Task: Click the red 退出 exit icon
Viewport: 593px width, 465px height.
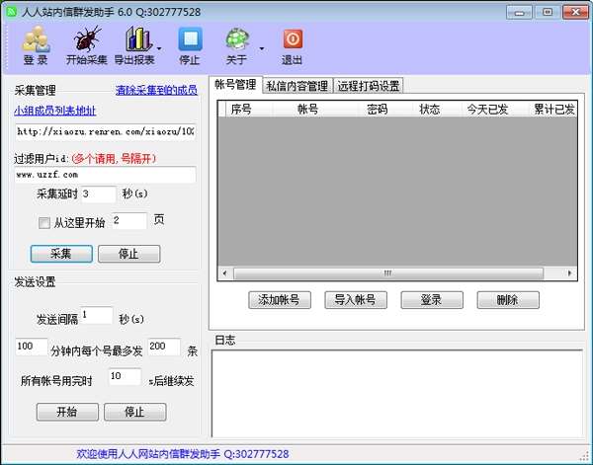Action: click(x=293, y=39)
